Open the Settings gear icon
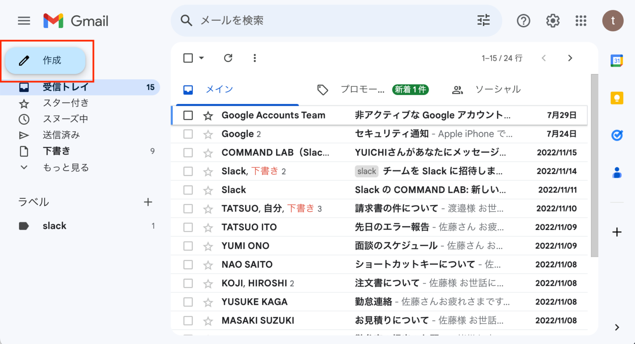The image size is (635, 344). pyautogui.click(x=553, y=21)
